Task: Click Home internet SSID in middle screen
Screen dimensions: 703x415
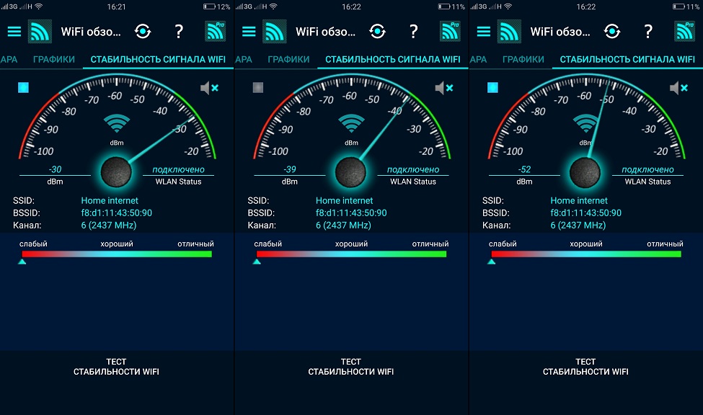Action: point(344,201)
